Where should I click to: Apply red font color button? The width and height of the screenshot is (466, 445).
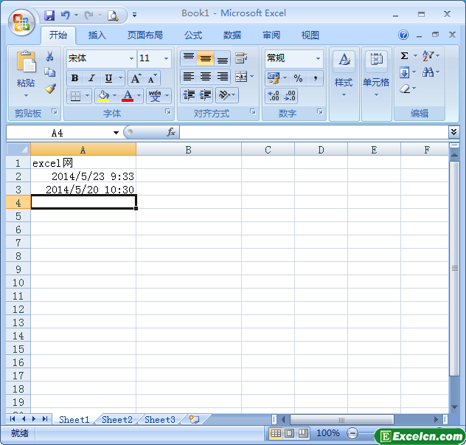click(128, 95)
